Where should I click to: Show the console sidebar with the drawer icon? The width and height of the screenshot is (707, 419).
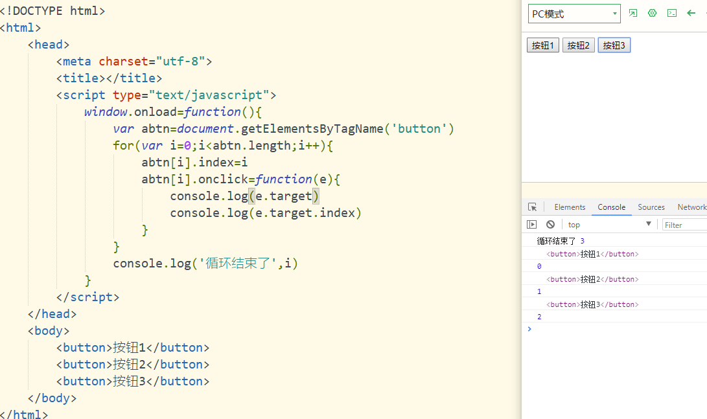point(532,224)
